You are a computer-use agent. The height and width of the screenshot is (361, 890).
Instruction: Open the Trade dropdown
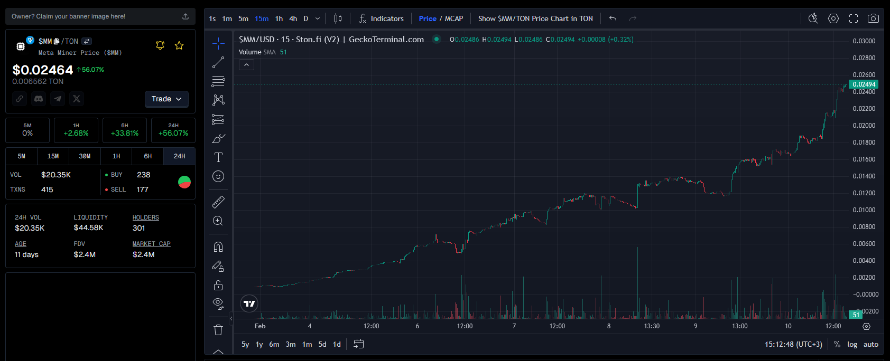(166, 99)
